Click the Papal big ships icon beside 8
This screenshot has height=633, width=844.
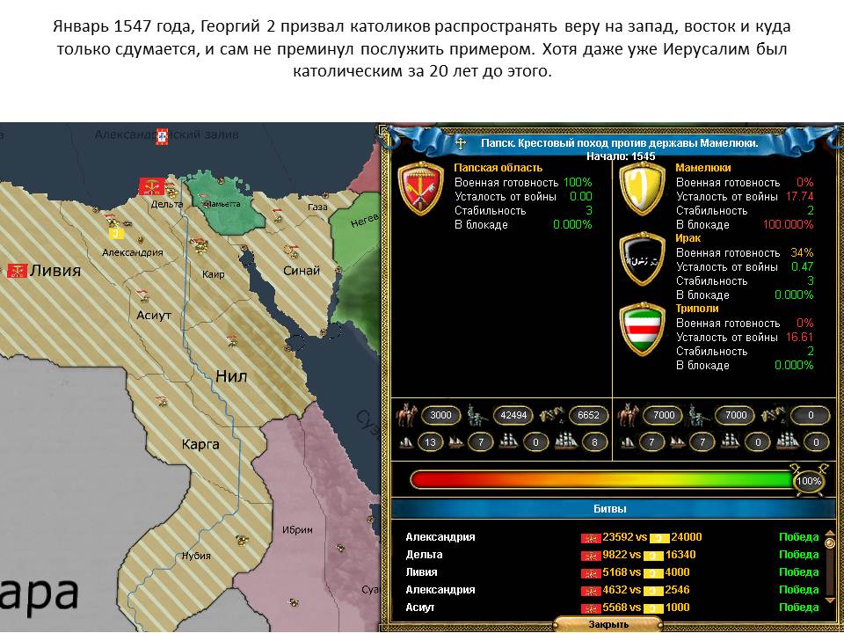tap(566, 442)
